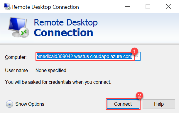Click the Show Options text label
Viewport: 179px width, 113px height.
pyautogui.click(x=30, y=104)
